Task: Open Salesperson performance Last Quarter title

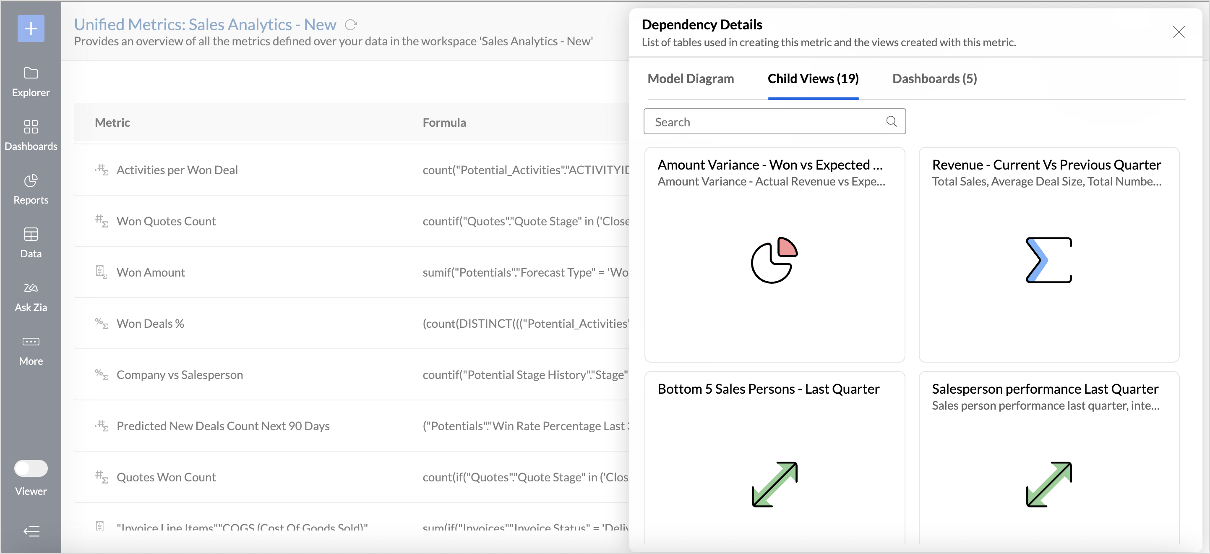Action: coord(1045,389)
